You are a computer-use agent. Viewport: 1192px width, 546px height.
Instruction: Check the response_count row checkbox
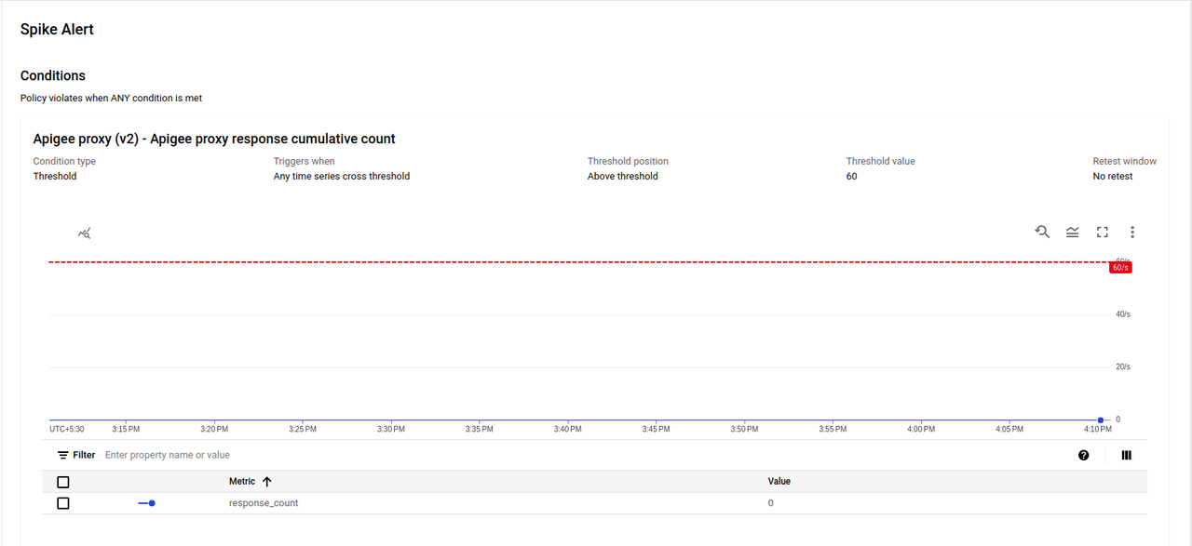(63, 503)
